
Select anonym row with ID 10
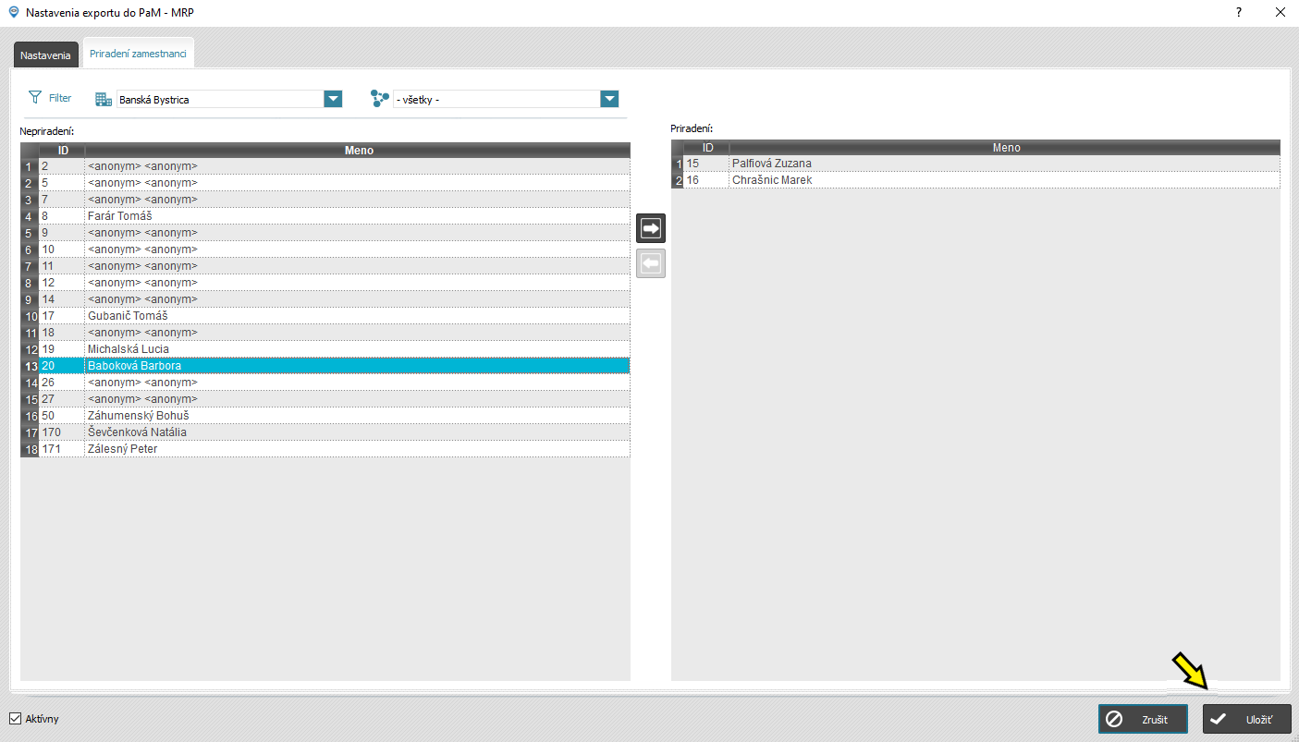pos(325,249)
